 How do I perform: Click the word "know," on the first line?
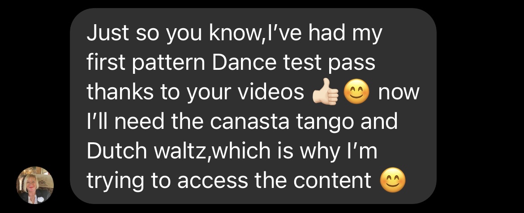237,34
